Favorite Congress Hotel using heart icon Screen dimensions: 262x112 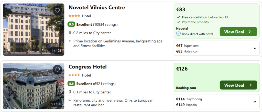point(57,69)
